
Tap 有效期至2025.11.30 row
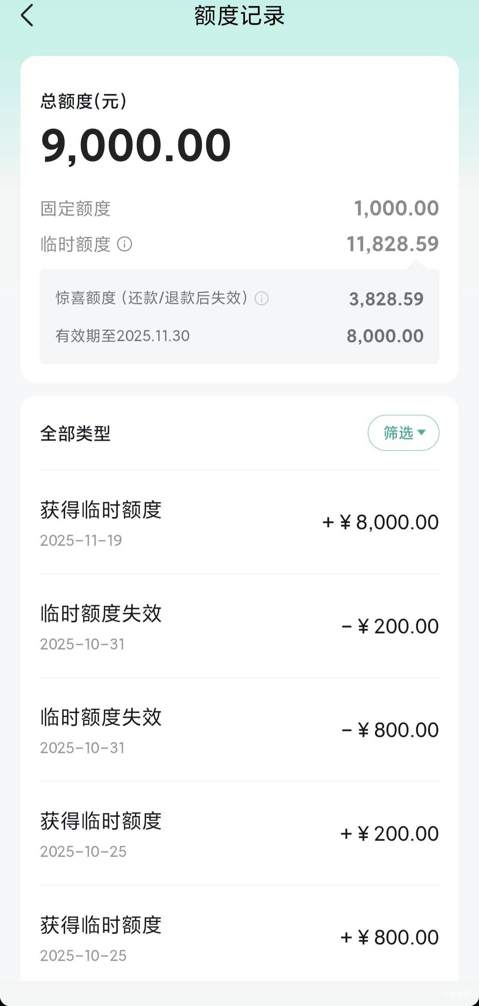point(122,336)
